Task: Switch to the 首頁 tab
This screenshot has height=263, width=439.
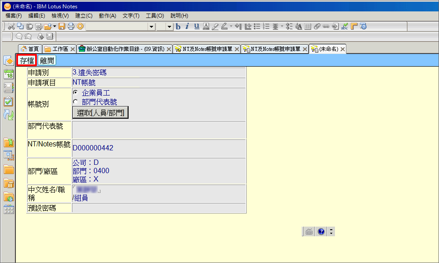Action: [x=30, y=49]
